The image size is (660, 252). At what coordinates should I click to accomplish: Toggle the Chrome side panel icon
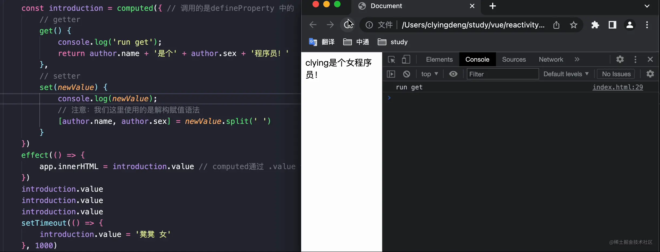pyautogui.click(x=612, y=25)
